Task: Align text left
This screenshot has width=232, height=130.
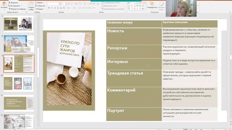Action: 80,8
